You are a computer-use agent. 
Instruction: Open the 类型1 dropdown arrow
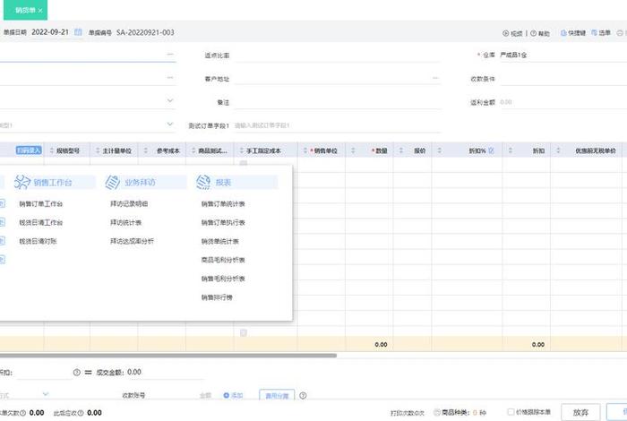[x=170, y=125]
